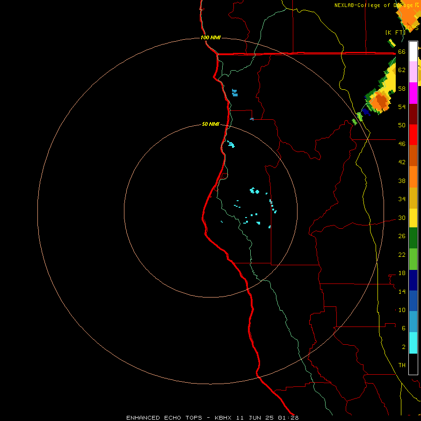Pick the magenta legend color band
Image resolution: width=421 pixels, height=421 pixels.
click(x=413, y=93)
